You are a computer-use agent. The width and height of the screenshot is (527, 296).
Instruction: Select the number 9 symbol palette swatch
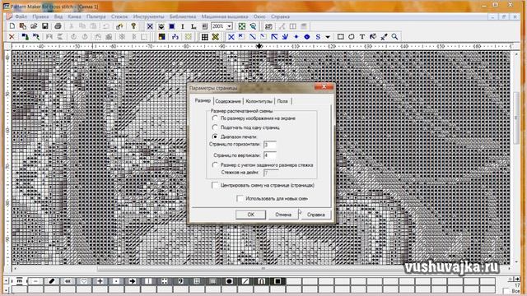click(x=180, y=281)
